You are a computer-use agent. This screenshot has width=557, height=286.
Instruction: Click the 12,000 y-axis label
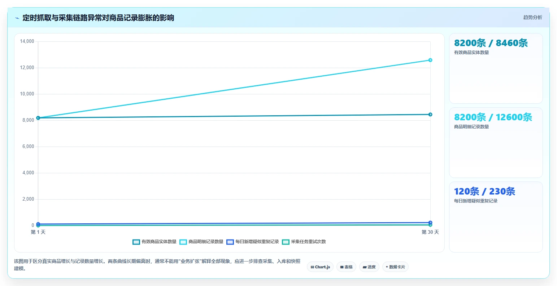coord(27,68)
